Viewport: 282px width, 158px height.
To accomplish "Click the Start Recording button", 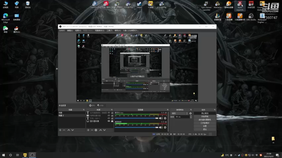I will coord(205,117).
